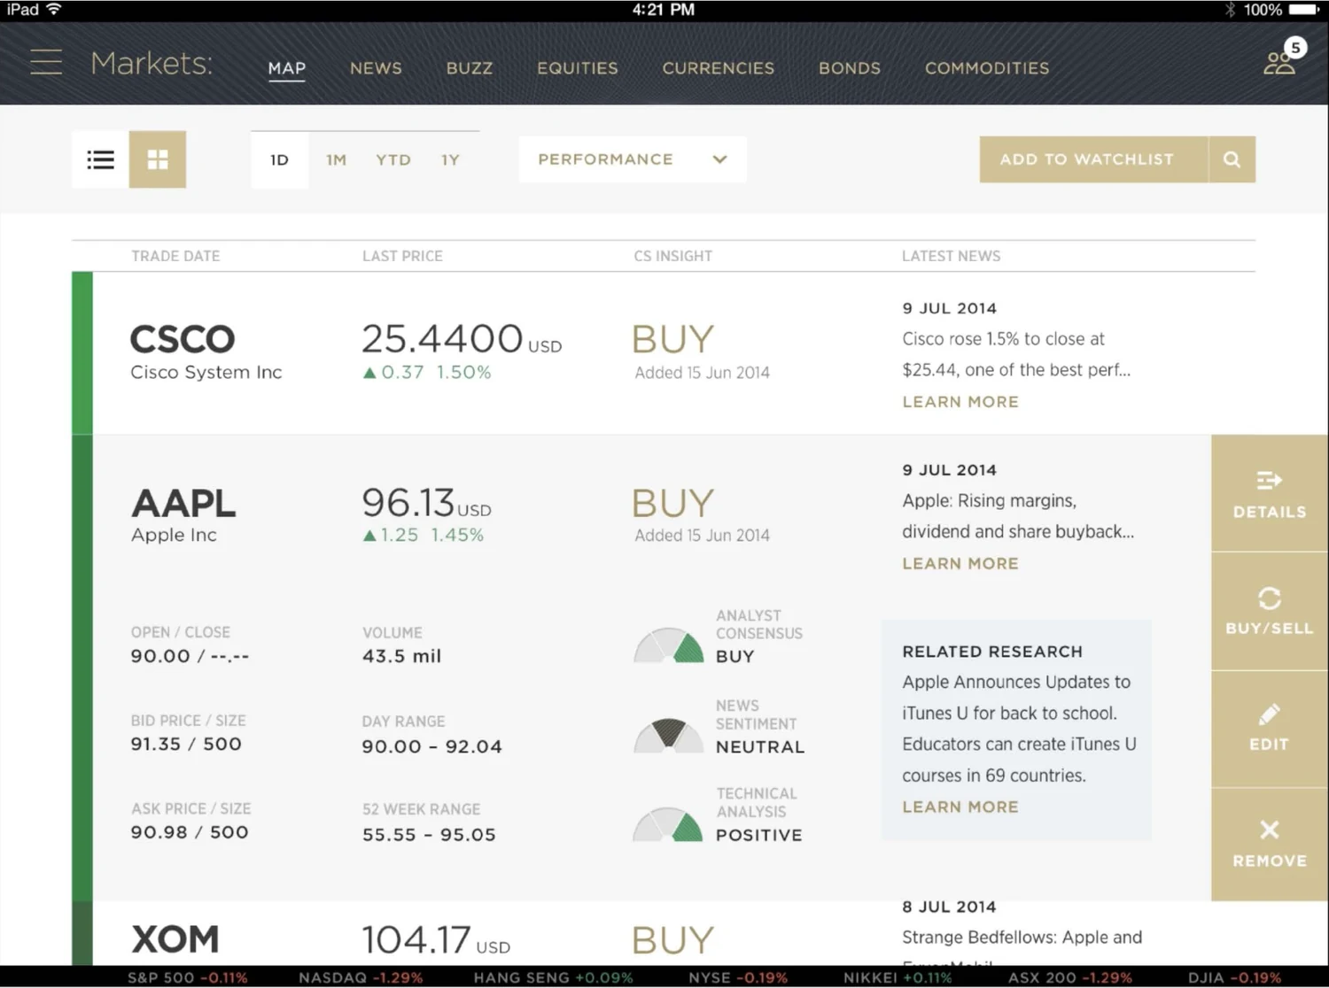Click the Hang Seng ticker entry
The image size is (1329, 988).
point(554,978)
